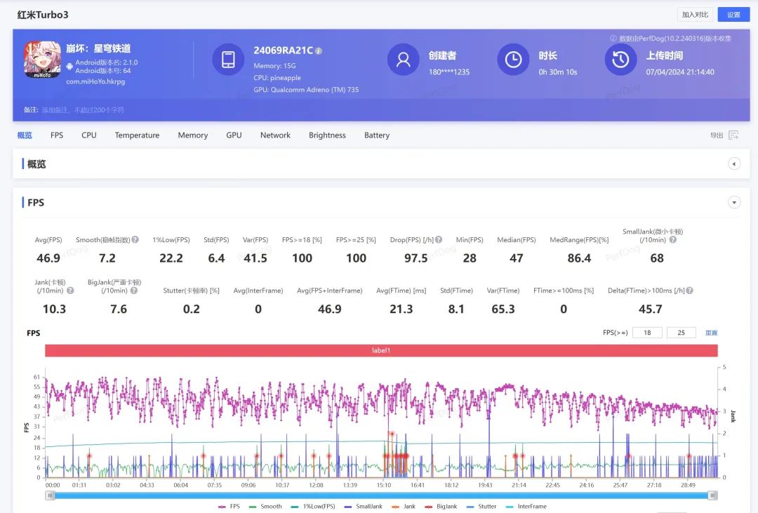Image resolution: width=758 pixels, height=513 pixels.
Task: Click info icon beside device model 24069RA21C
Action: 319,51
